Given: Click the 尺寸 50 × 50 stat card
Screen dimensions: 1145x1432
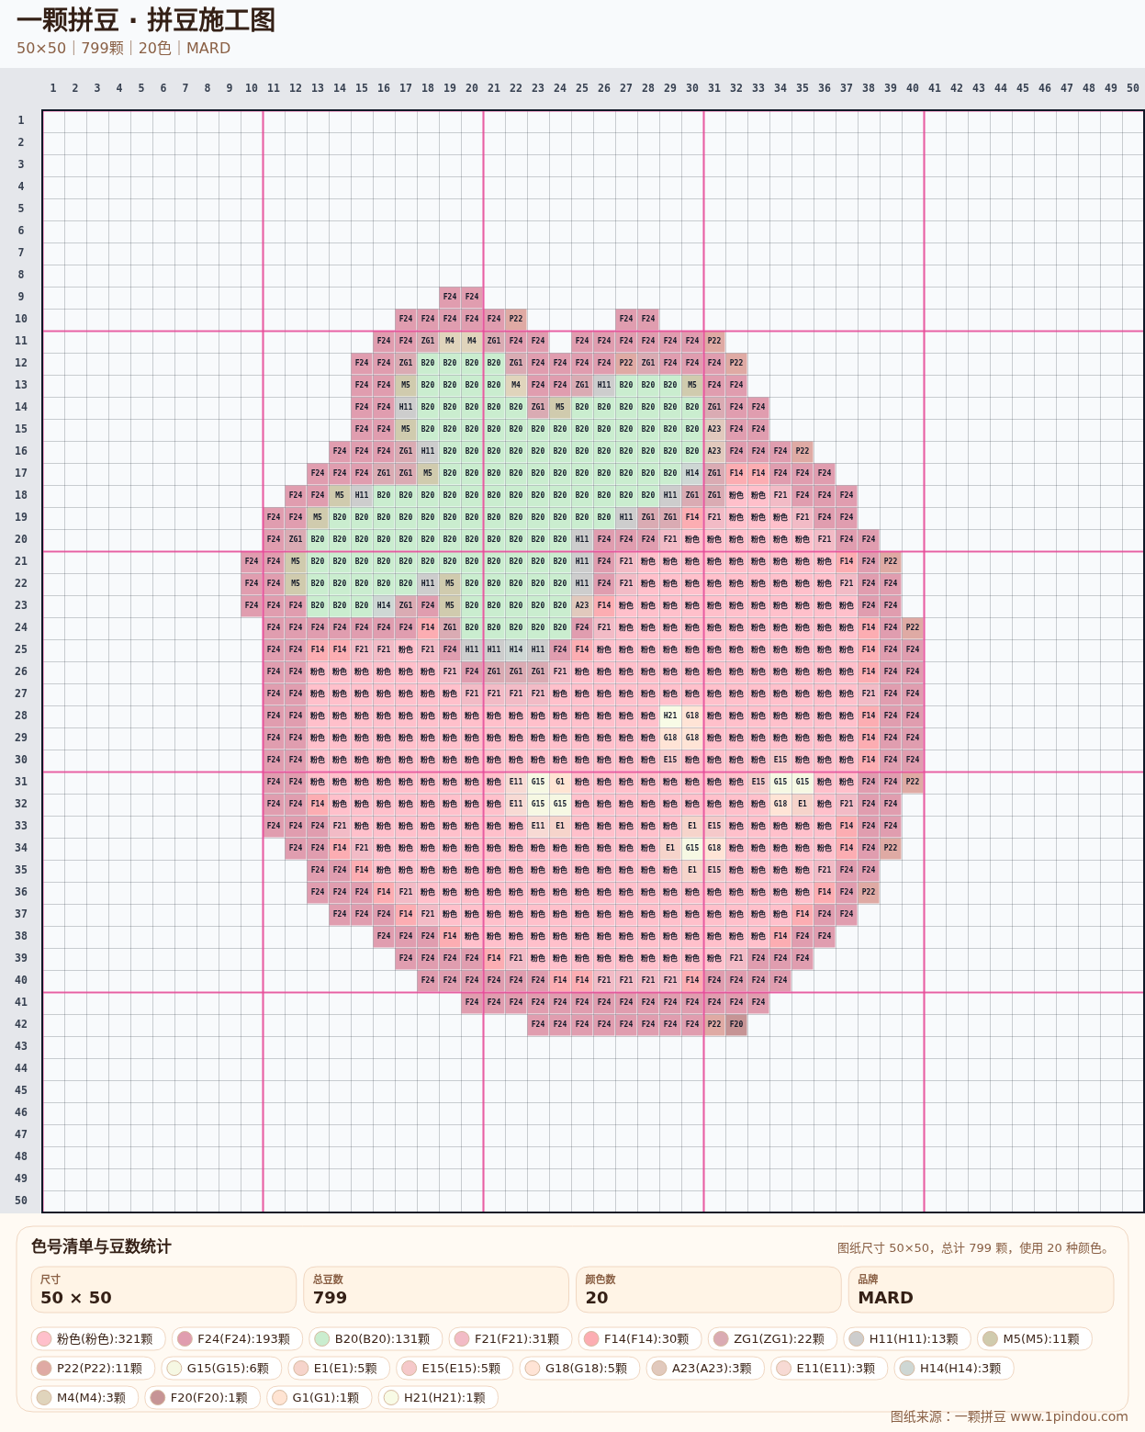Looking at the screenshot, I should coord(163,1290).
